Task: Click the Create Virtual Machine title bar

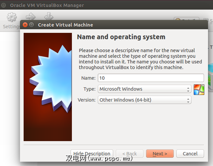Action: click(100, 25)
